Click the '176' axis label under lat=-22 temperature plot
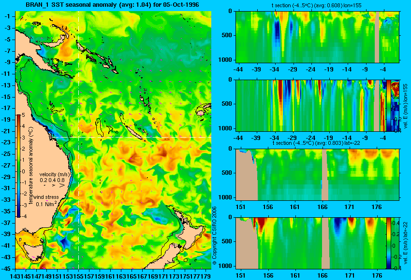 tap(377, 207)
